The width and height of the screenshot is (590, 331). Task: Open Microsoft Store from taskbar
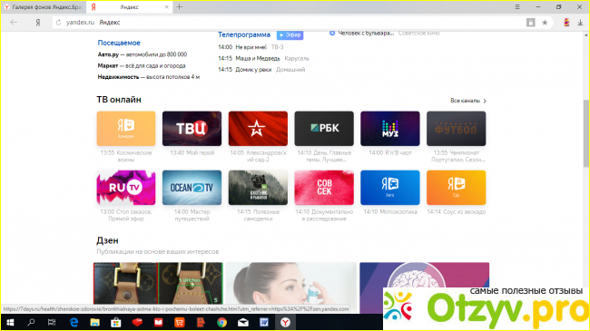[116, 322]
